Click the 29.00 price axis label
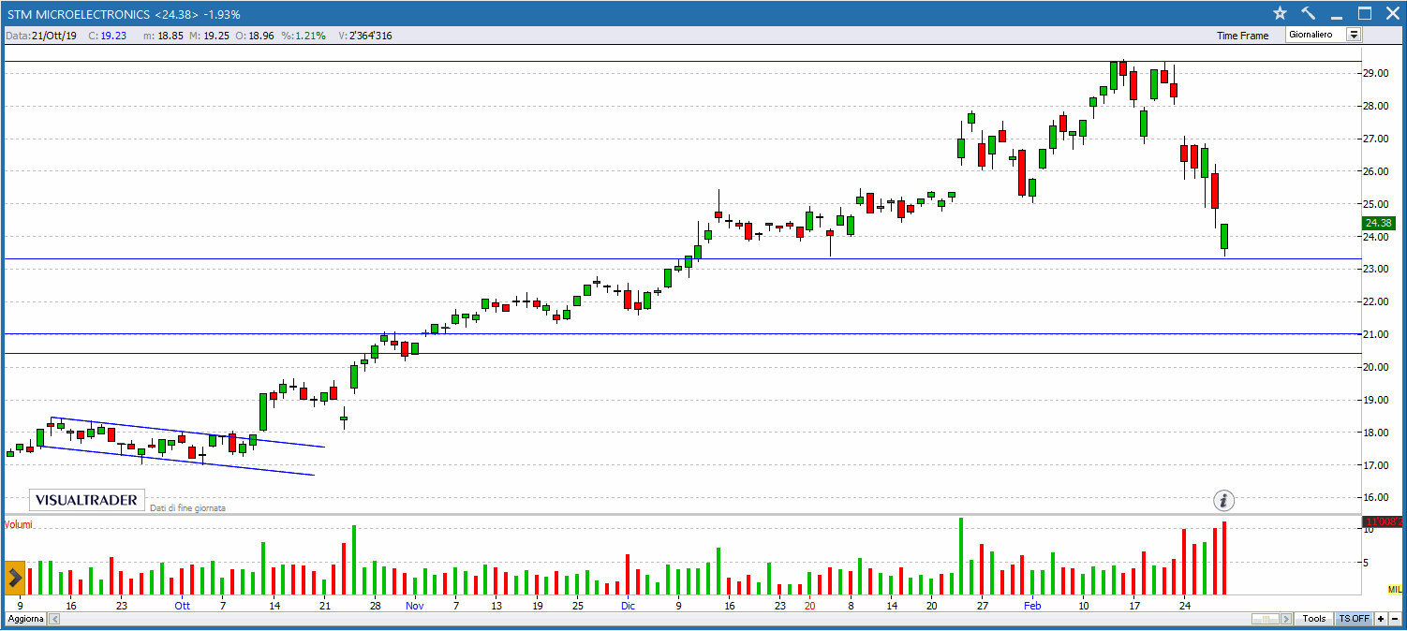 (x=1375, y=74)
